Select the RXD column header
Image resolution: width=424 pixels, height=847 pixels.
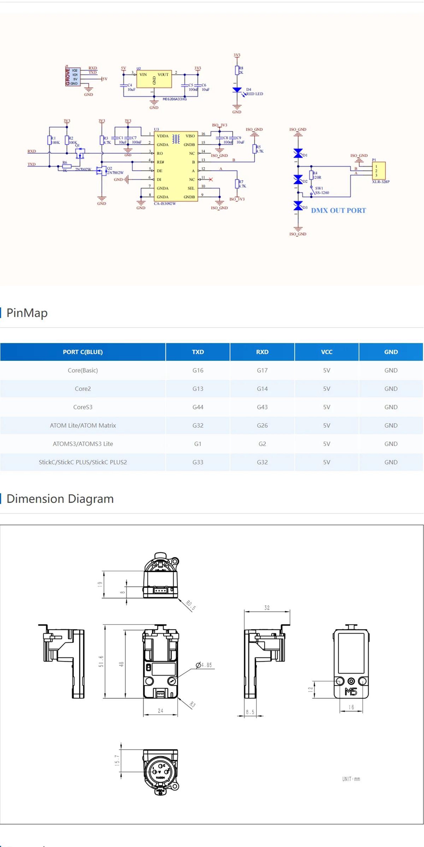point(262,352)
